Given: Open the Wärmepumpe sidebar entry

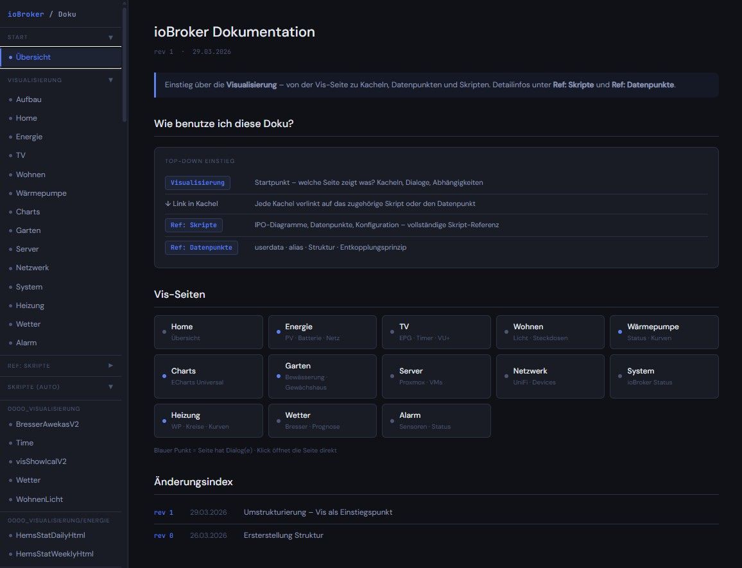Looking at the screenshot, I should click(41, 193).
